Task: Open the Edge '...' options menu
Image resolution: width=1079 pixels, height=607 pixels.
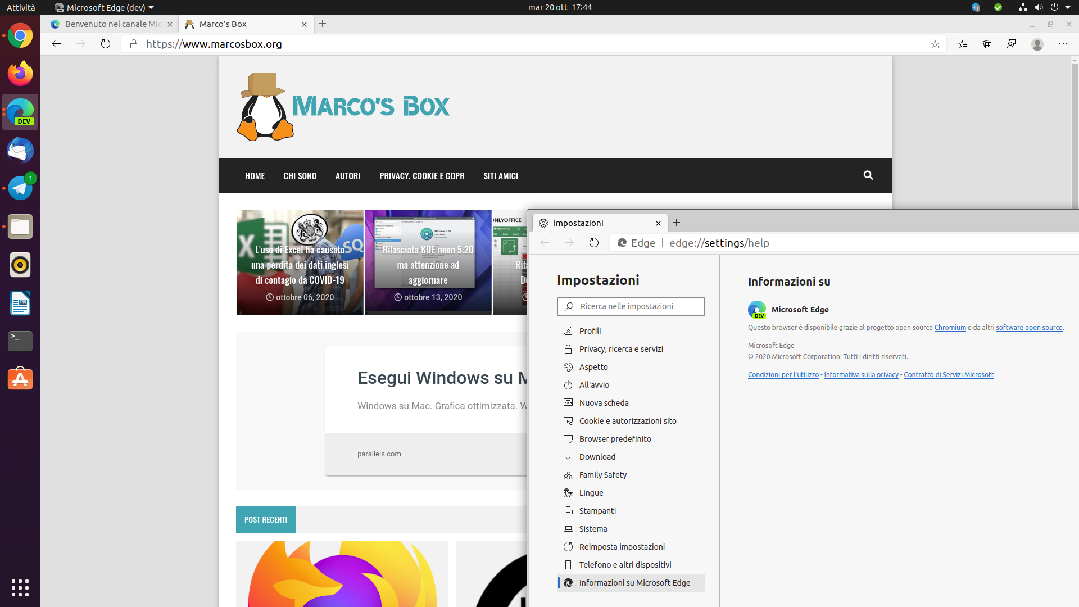Action: coord(1064,44)
